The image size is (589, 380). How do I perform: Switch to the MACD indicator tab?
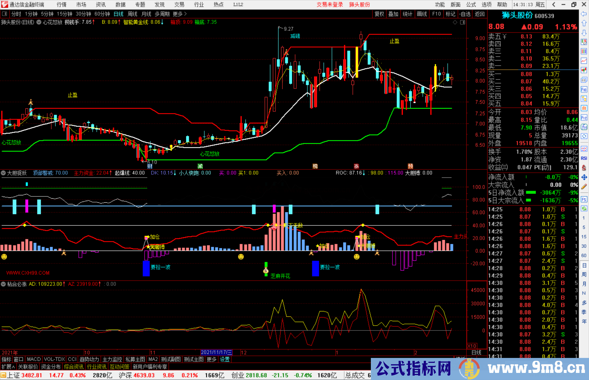point(33,359)
